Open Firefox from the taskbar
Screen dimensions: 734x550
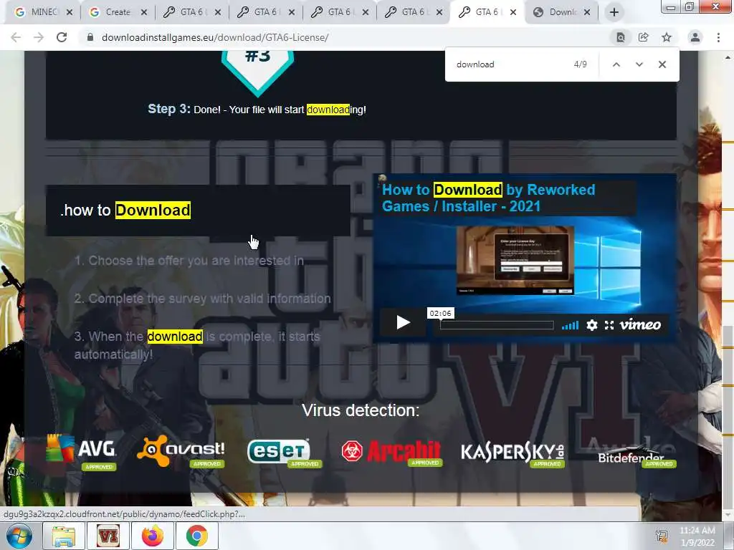tap(153, 536)
